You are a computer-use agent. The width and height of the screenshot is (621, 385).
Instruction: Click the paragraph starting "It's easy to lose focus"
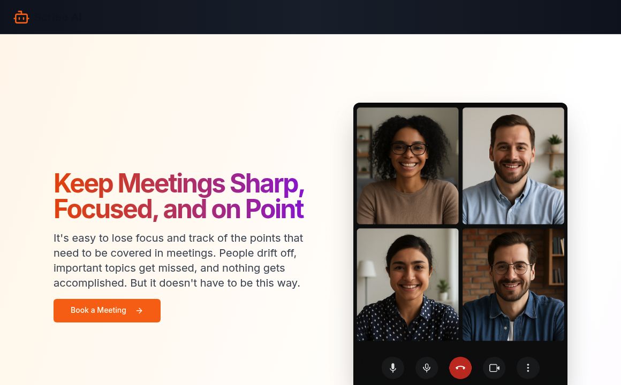tap(178, 260)
